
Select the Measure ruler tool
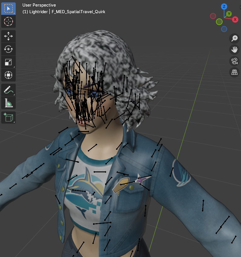[x=8, y=103]
